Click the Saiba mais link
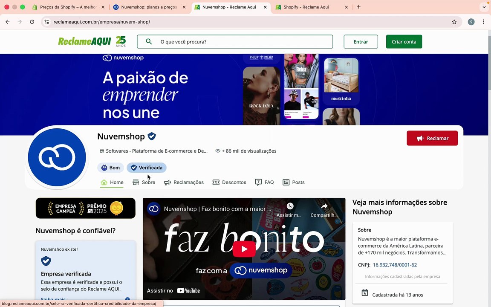 pos(53,299)
